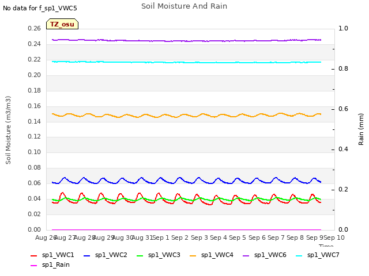Click the 0.18 left axis label
The width and height of the screenshot is (369, 276).
pyautogui.click(x=35, y=91)
